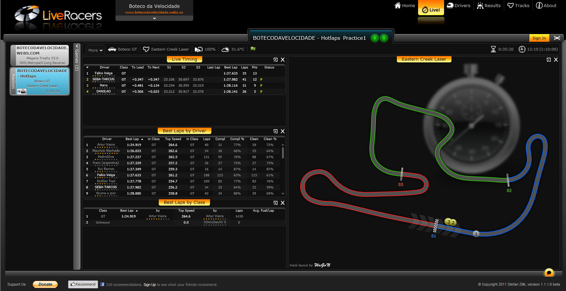Click the green flag status icon
This screenshot has height=291, width=566.
pos(253,49)
